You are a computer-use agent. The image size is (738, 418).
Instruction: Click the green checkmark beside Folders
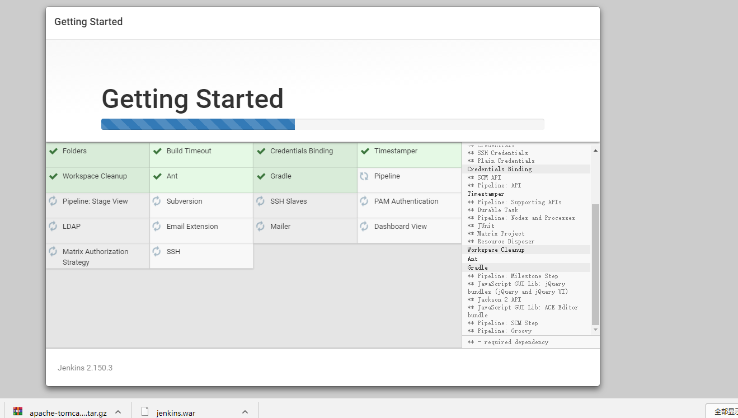click(54, 151)
